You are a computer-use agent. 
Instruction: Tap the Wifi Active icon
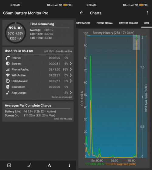8,75
